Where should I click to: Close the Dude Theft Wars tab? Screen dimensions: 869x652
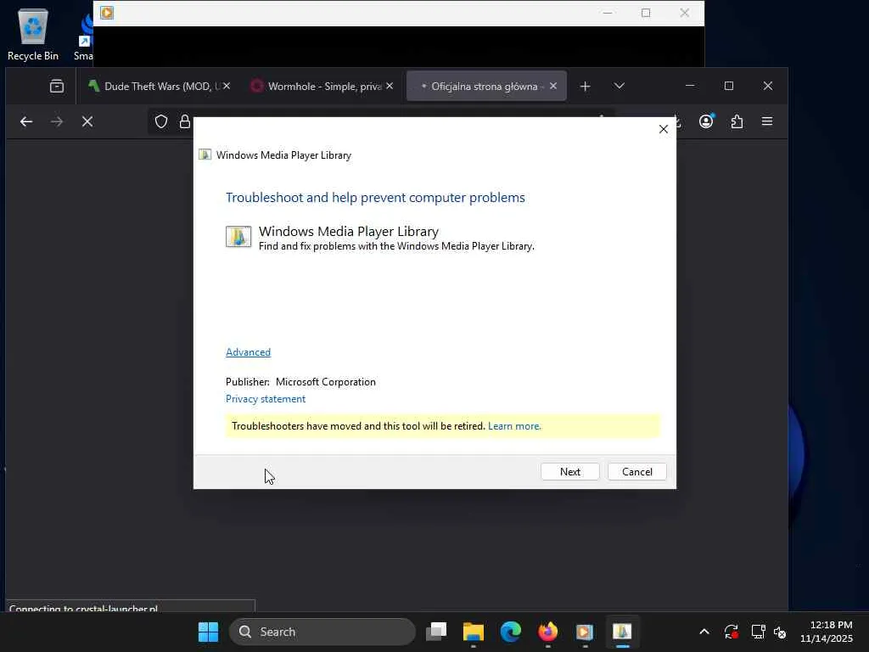point(227,86)
